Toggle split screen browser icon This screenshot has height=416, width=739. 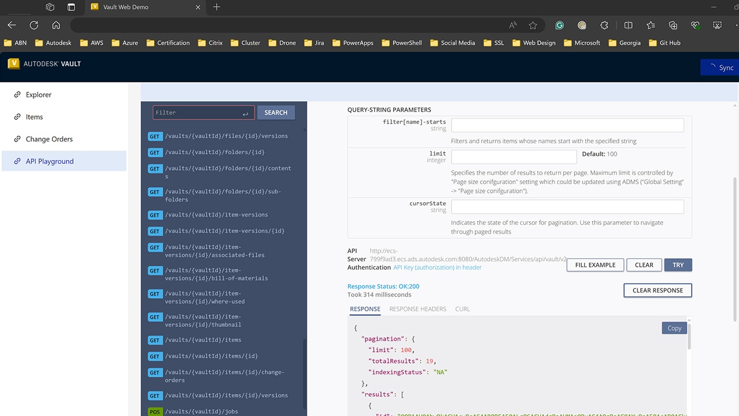(x=628, y=25)
